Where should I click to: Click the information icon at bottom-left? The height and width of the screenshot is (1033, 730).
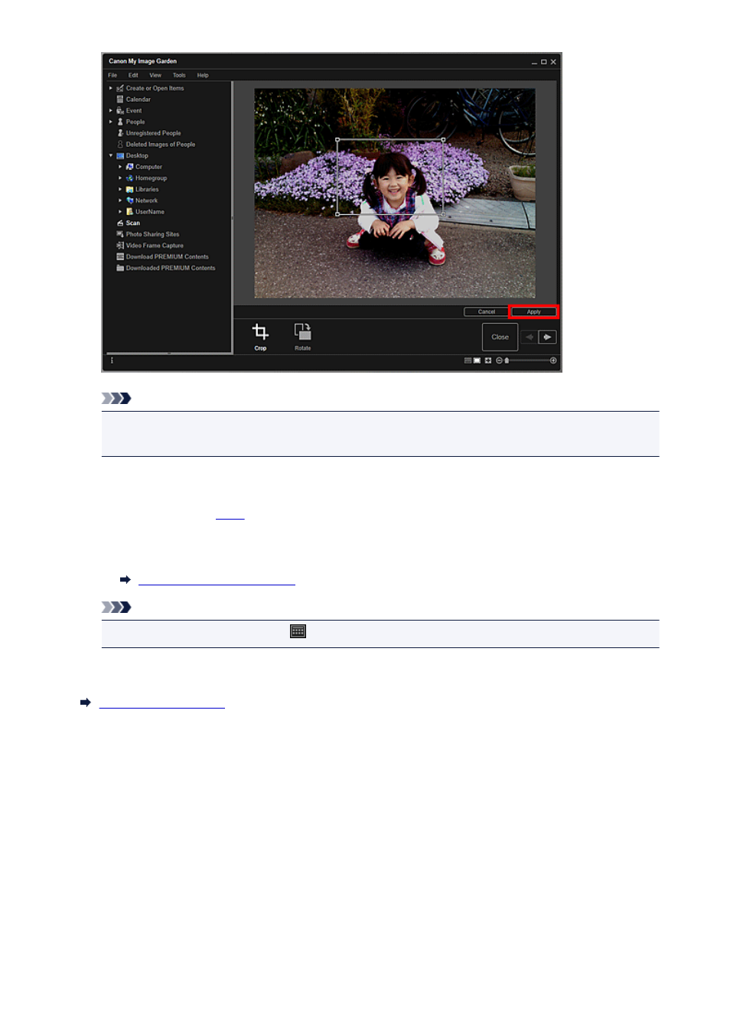coord(112,360)
